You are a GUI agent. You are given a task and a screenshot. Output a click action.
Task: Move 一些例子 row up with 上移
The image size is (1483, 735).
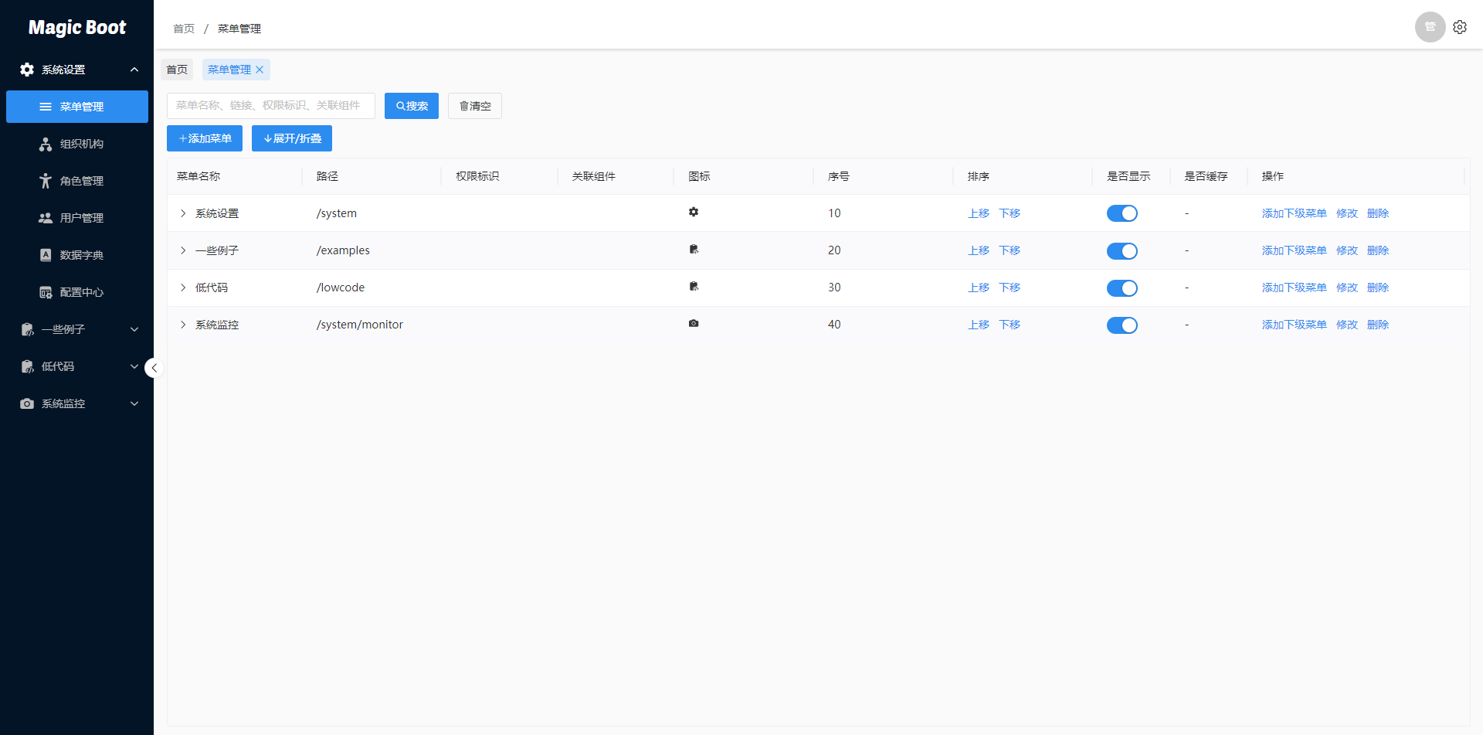pos(979,250)
